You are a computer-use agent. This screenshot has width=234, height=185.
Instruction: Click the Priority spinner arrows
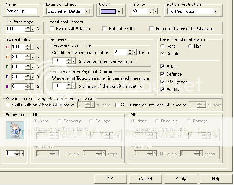(x=151, y=11)
